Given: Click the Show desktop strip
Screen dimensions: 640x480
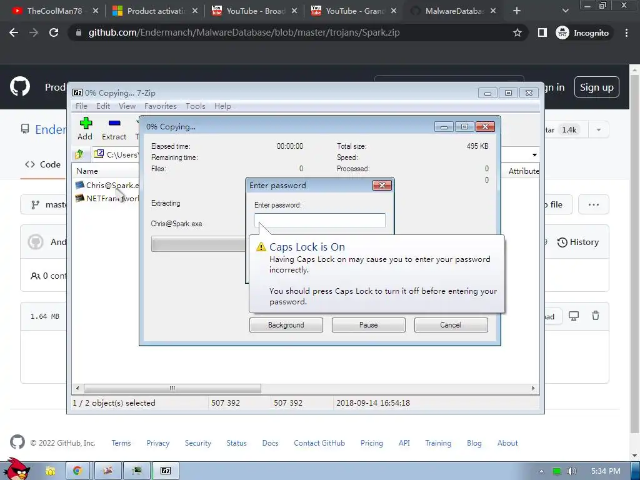Looking at the screenshot, I should pyautogui.click(x=635, y=471).
